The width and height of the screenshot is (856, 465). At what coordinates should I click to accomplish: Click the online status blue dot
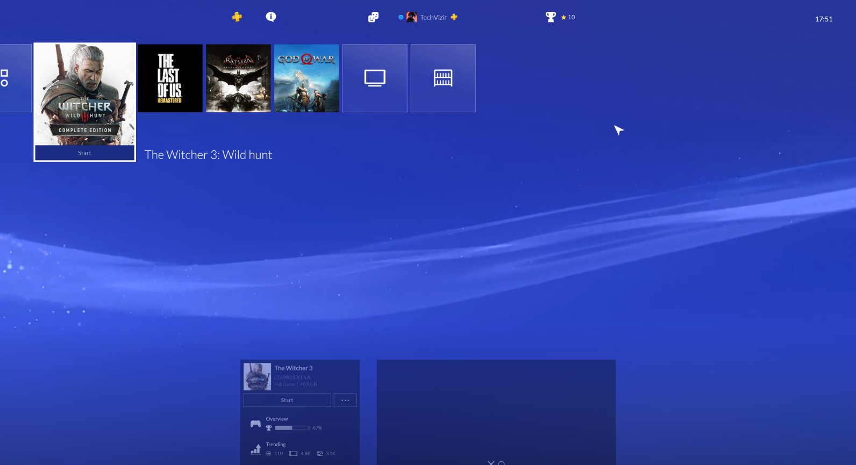click(x=401, y=17)
